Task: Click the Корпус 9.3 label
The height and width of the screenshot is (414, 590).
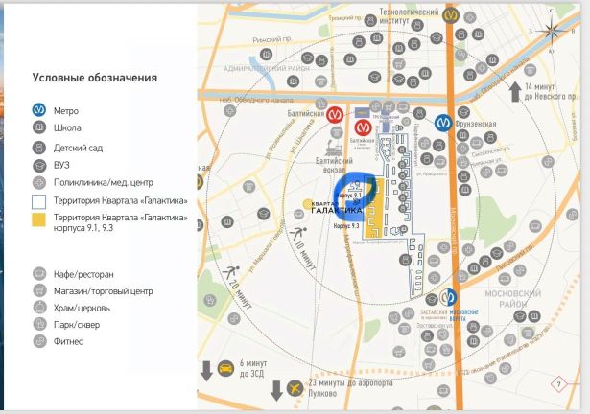Action: tap(346, 226)
